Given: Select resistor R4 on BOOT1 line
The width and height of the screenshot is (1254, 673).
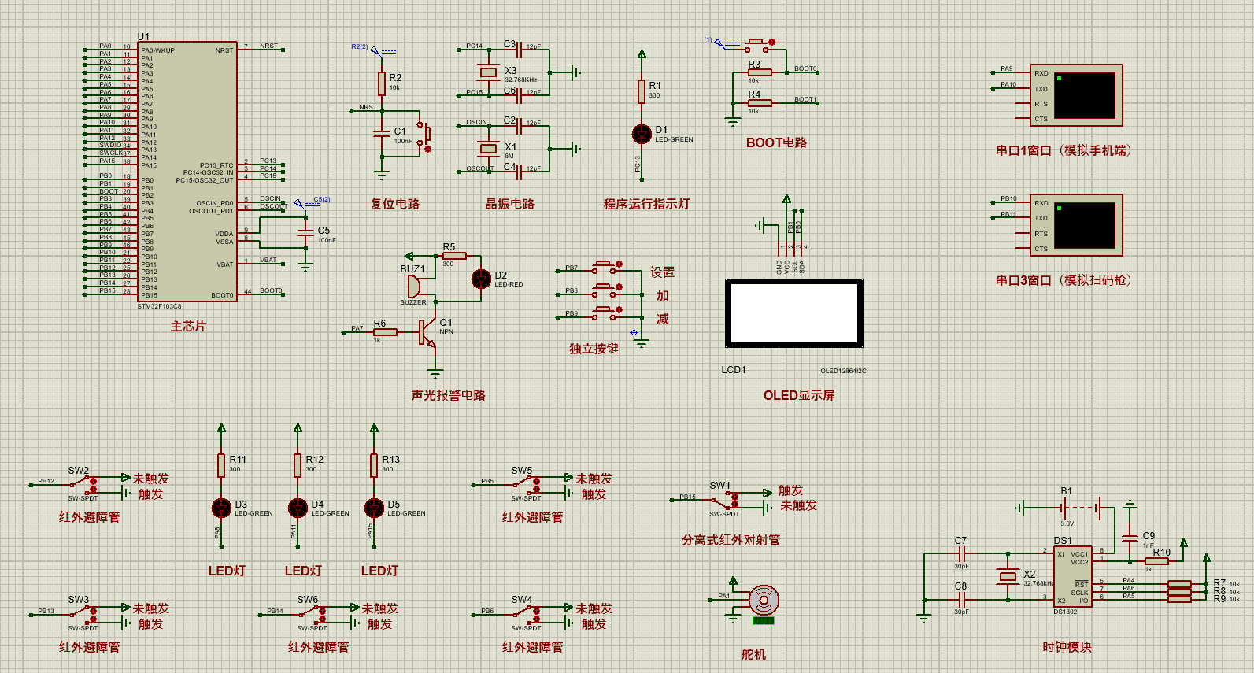Looking at the screenshot, I should point(760,103).
